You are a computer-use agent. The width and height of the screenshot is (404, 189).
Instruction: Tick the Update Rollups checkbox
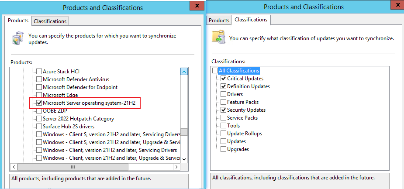223,134
